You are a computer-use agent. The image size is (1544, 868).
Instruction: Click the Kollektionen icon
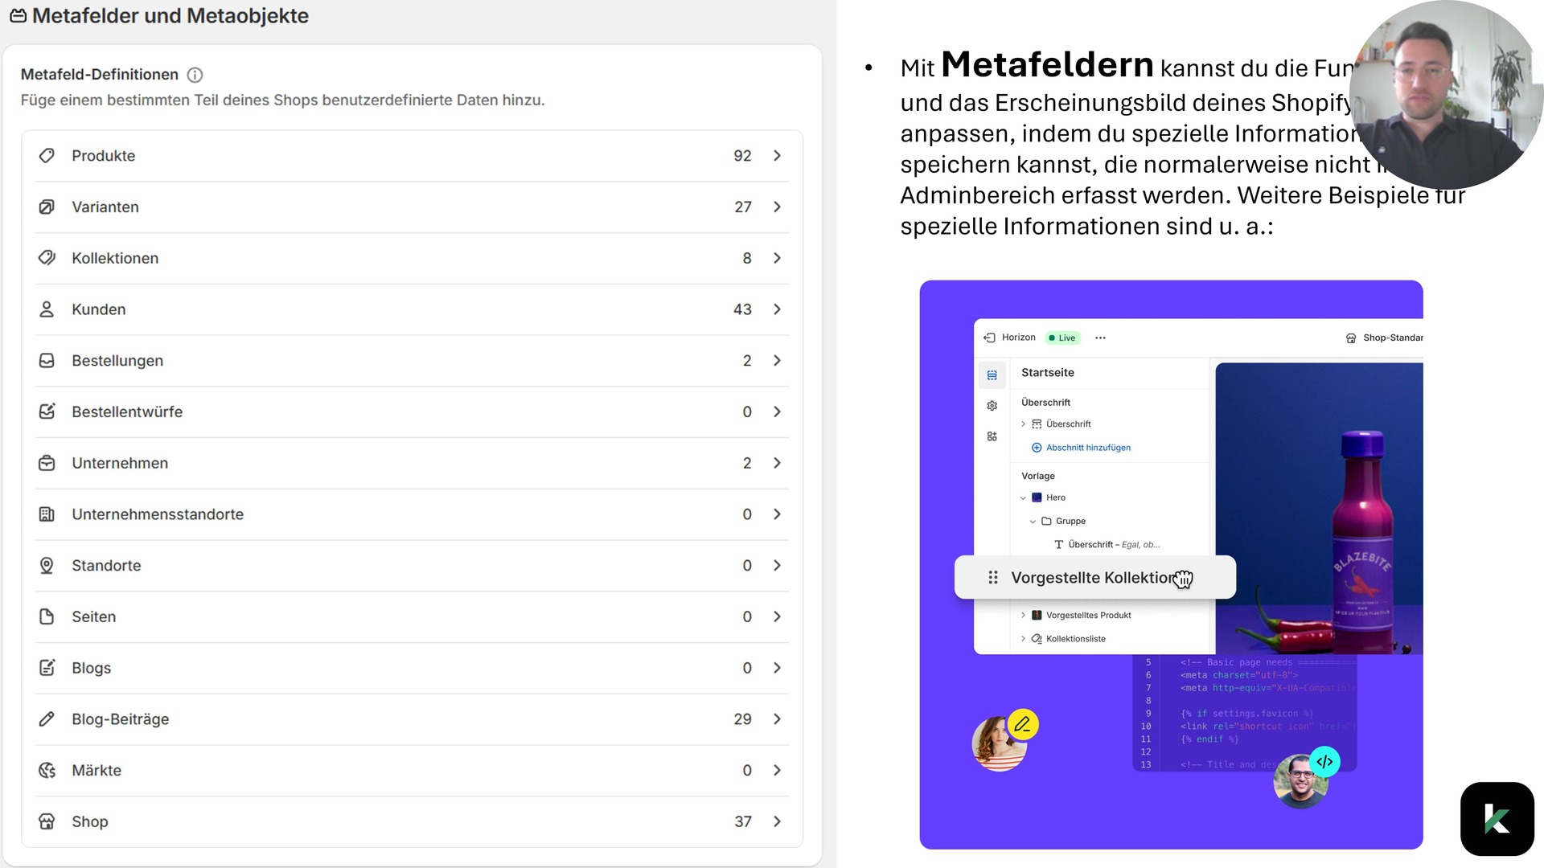pos(47,258)
